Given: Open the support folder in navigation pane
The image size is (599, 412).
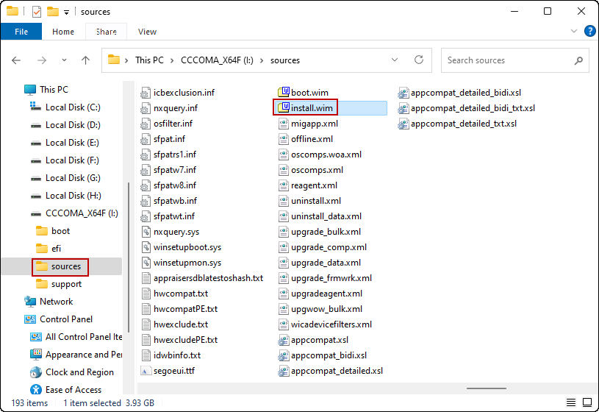Looking at the screenshot, I should 66,284.
